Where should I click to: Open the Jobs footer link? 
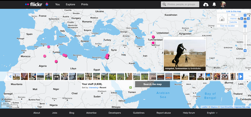click(55, 113)
